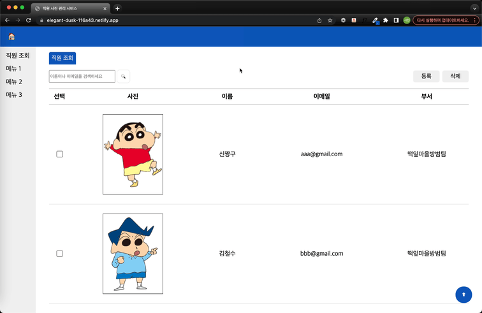Click 떡잎마을방범팀 in 김철수's row
The height and width of the screenshot is (313, 482).
pos(427,254)
